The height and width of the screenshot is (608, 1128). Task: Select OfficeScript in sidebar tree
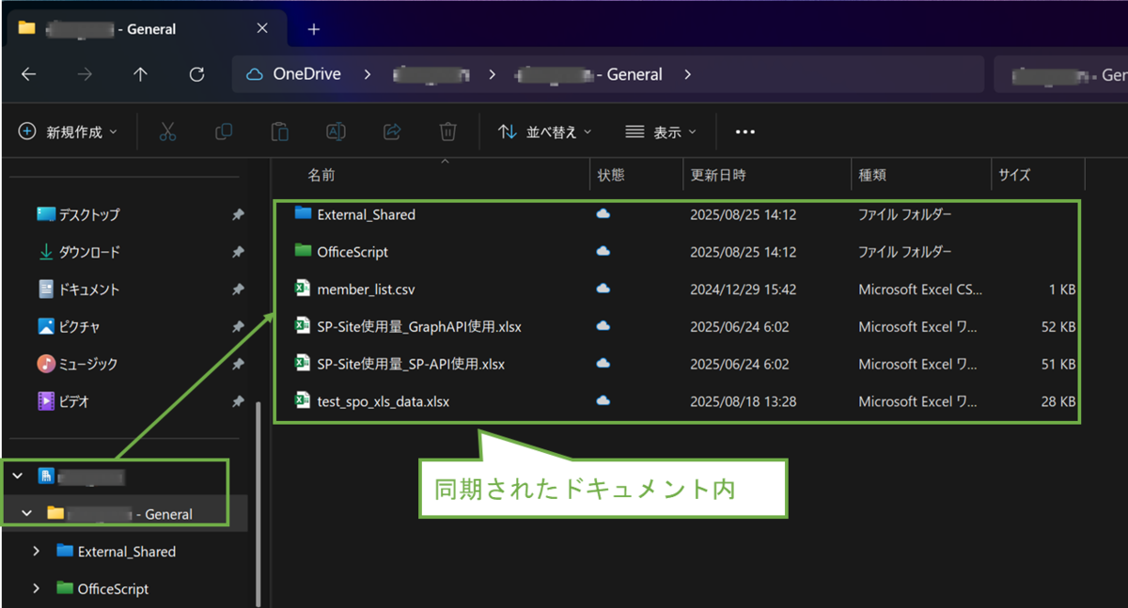113,589
